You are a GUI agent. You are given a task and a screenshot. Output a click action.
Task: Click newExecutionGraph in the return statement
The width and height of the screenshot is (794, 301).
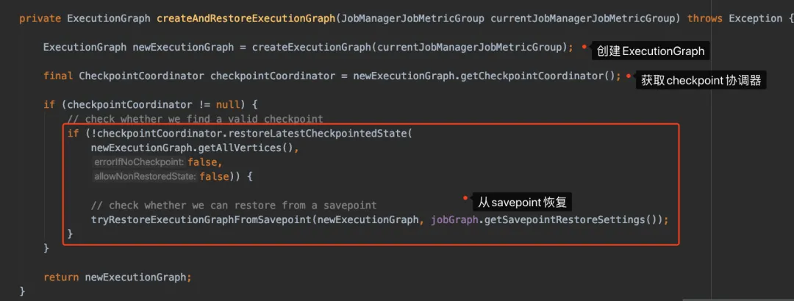(x=136, y=278)
